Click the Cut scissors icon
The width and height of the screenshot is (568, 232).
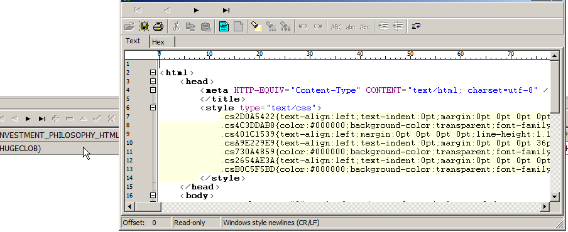177,26
